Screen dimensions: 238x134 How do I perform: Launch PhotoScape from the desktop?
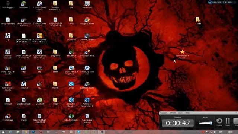tap(8, 117)
